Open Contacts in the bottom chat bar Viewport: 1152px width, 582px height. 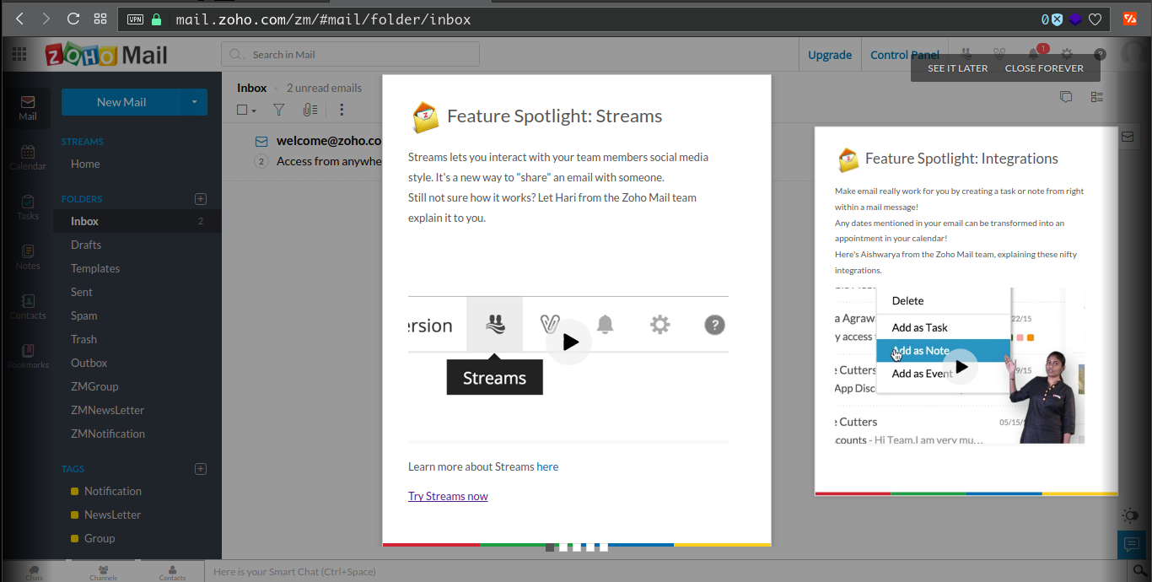(x=172, y=572)
